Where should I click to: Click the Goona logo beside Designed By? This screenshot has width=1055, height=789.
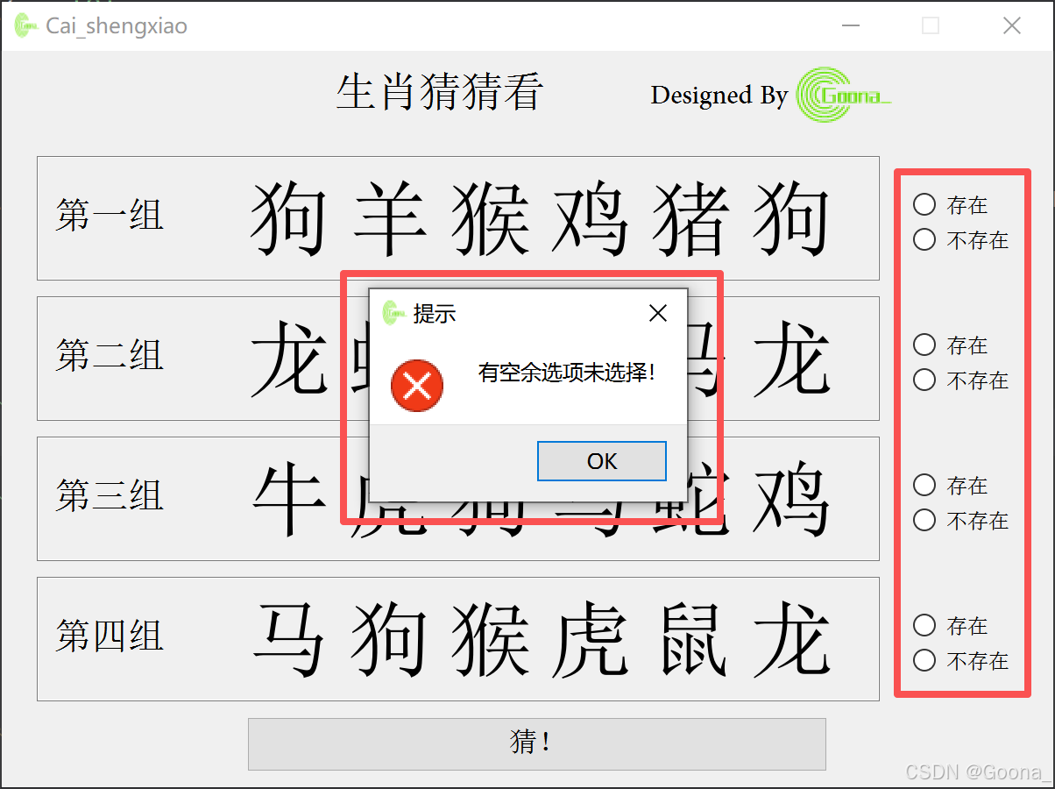click(x=844, y=95)
